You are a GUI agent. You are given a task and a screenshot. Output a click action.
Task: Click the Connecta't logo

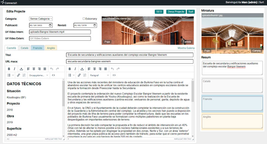tap(9, 3)
